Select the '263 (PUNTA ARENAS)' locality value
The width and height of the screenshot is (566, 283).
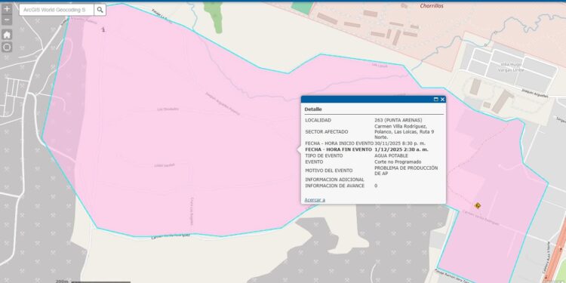point(398,120)
